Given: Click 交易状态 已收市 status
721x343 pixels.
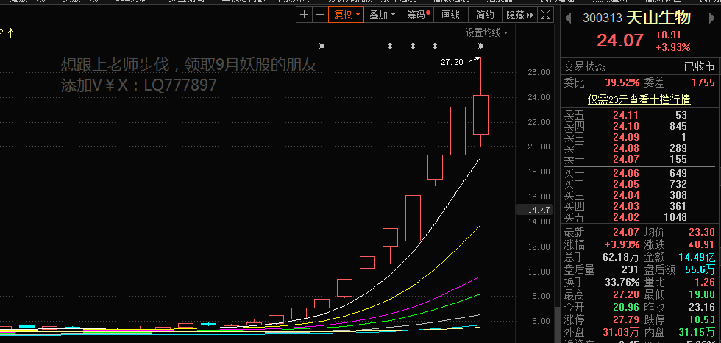Looking at the screenshot, I should click(x=639, y=67).
